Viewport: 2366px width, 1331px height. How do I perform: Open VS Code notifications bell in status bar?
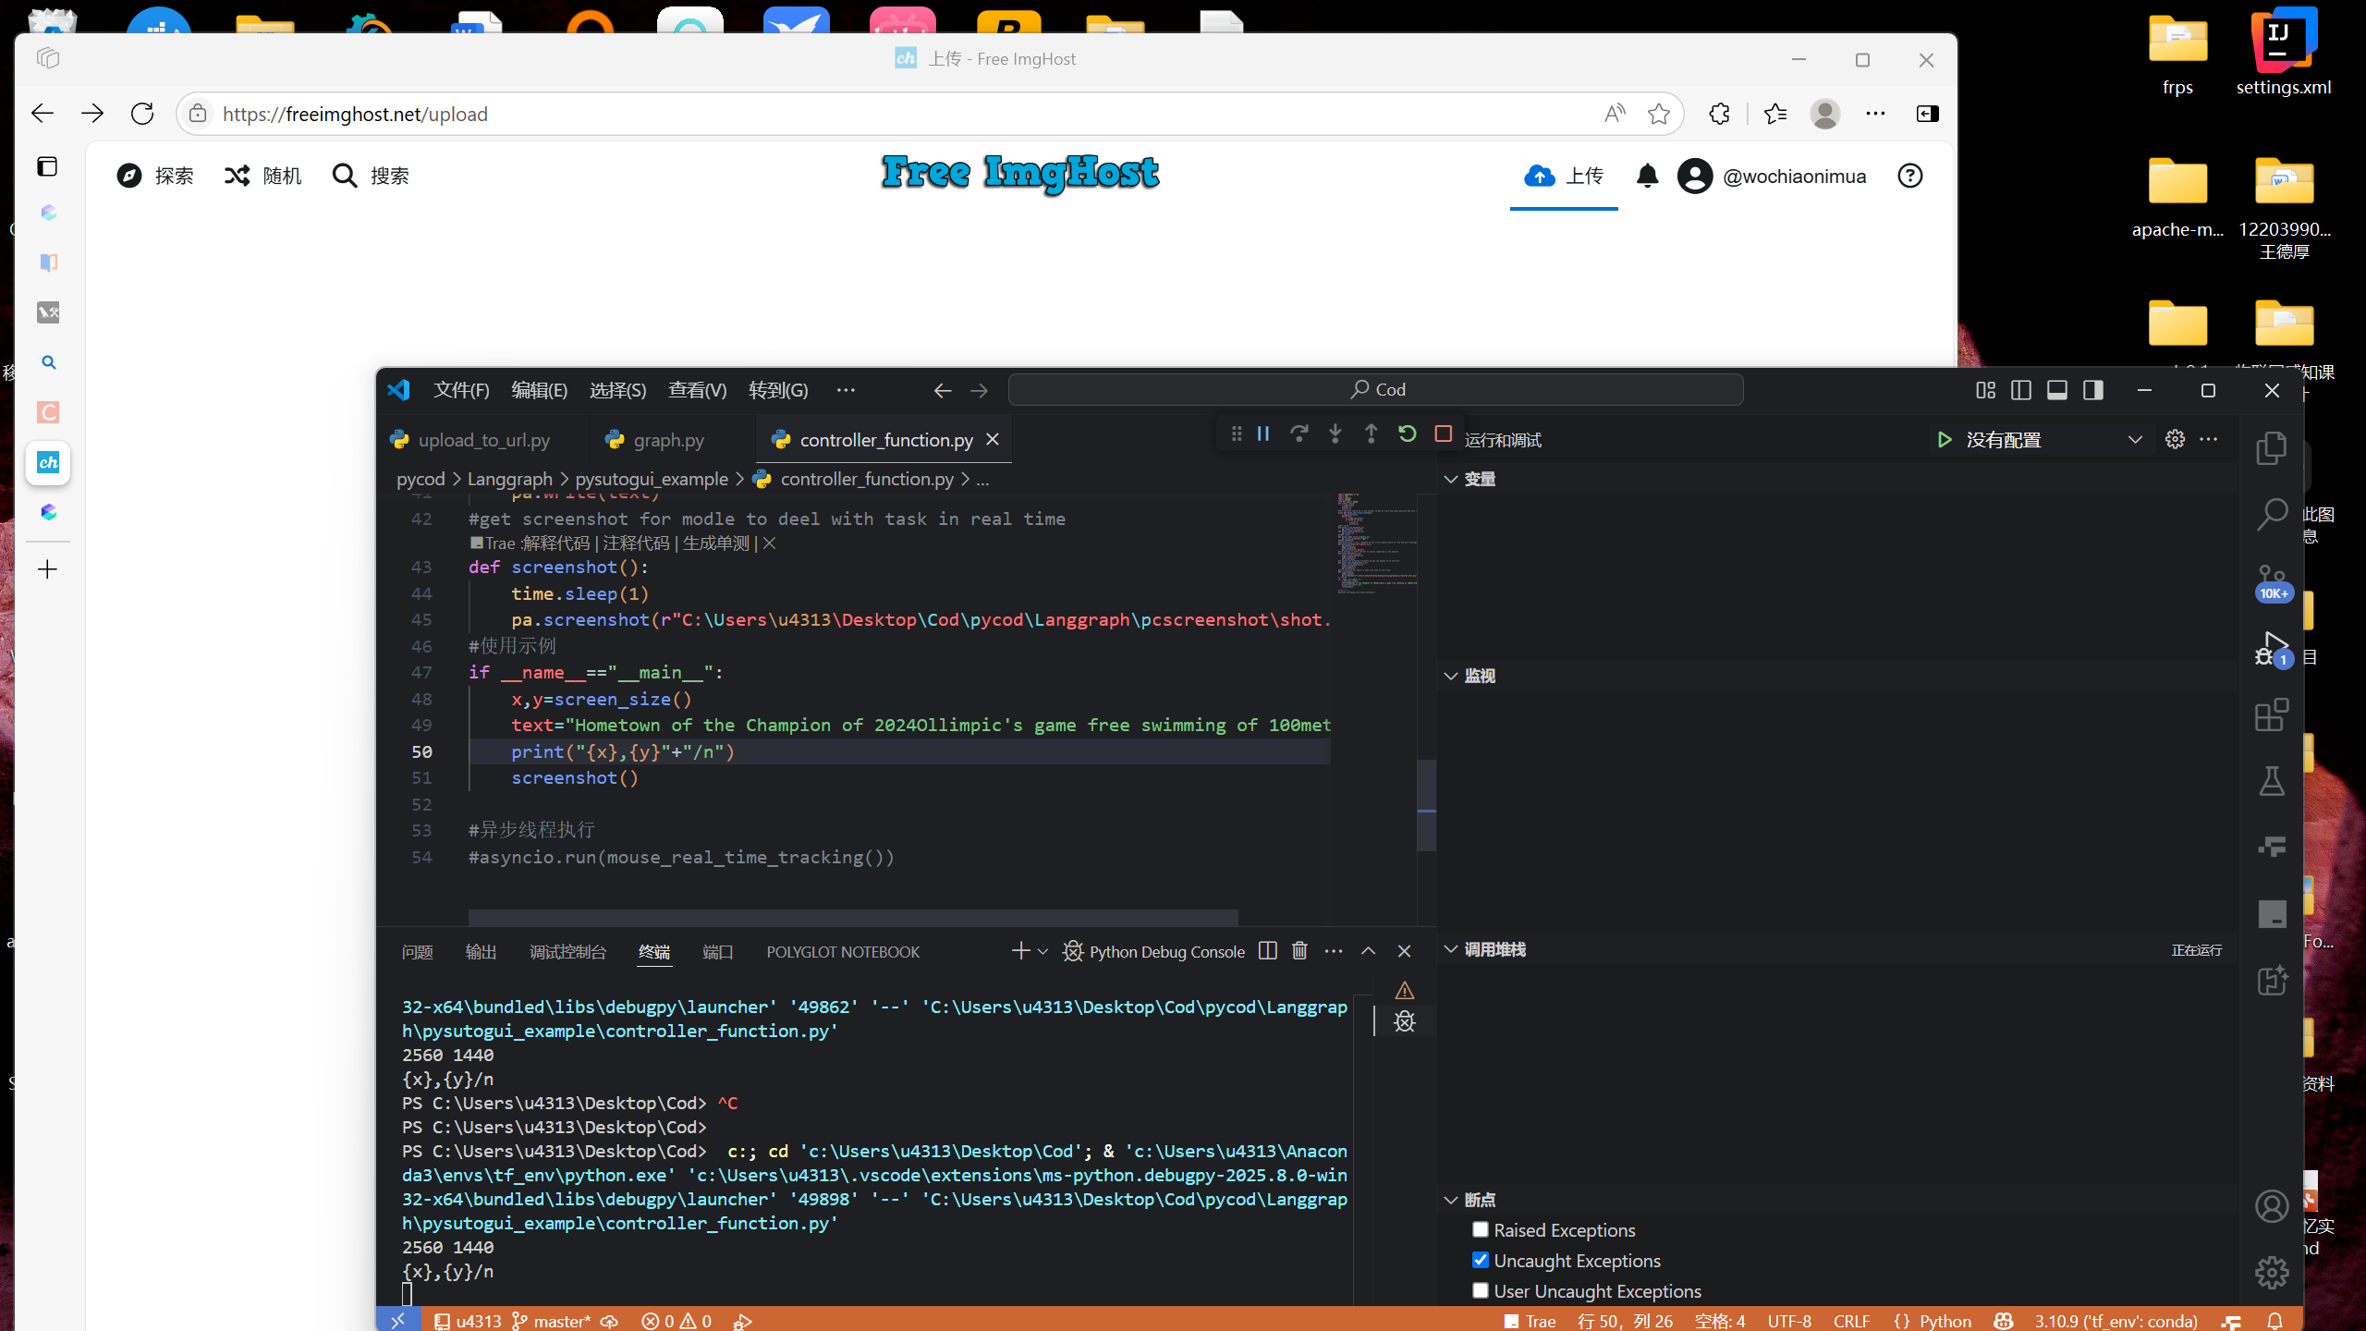point(2275,1321)
